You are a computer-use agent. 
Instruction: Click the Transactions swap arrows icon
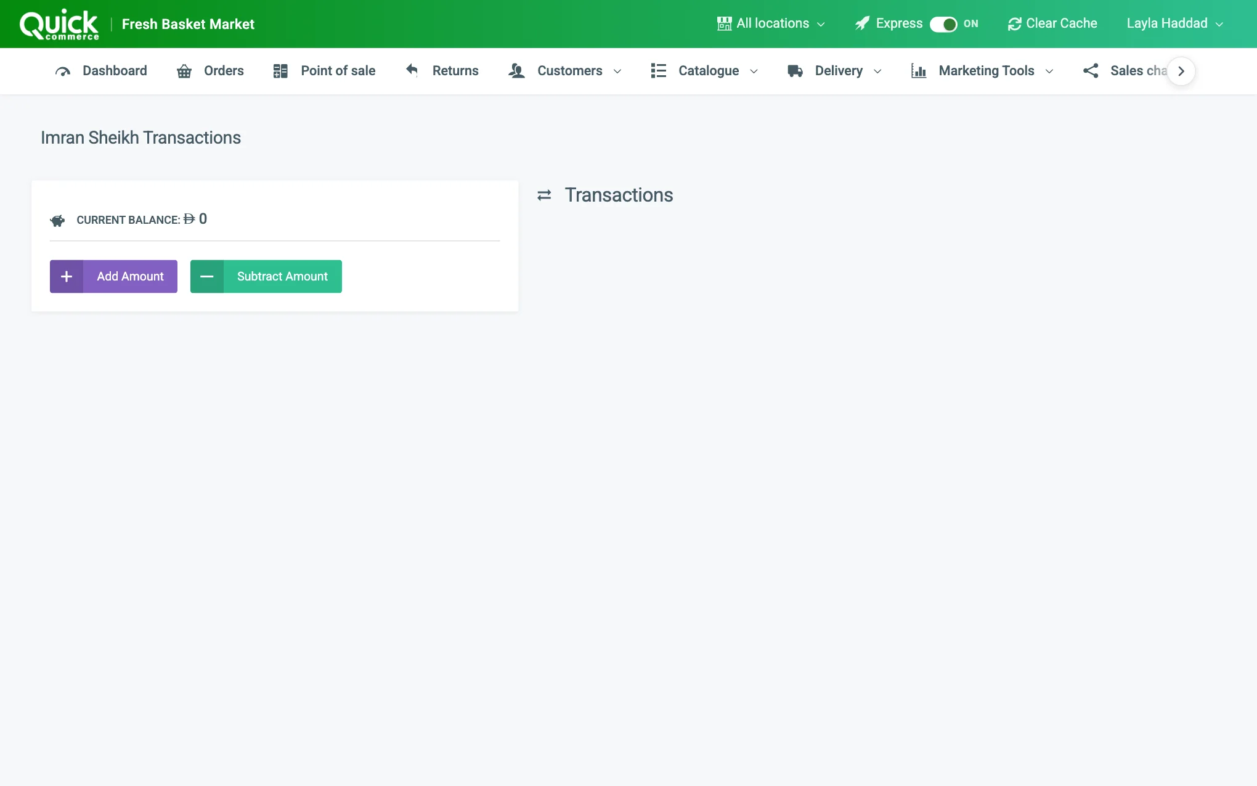544,195
